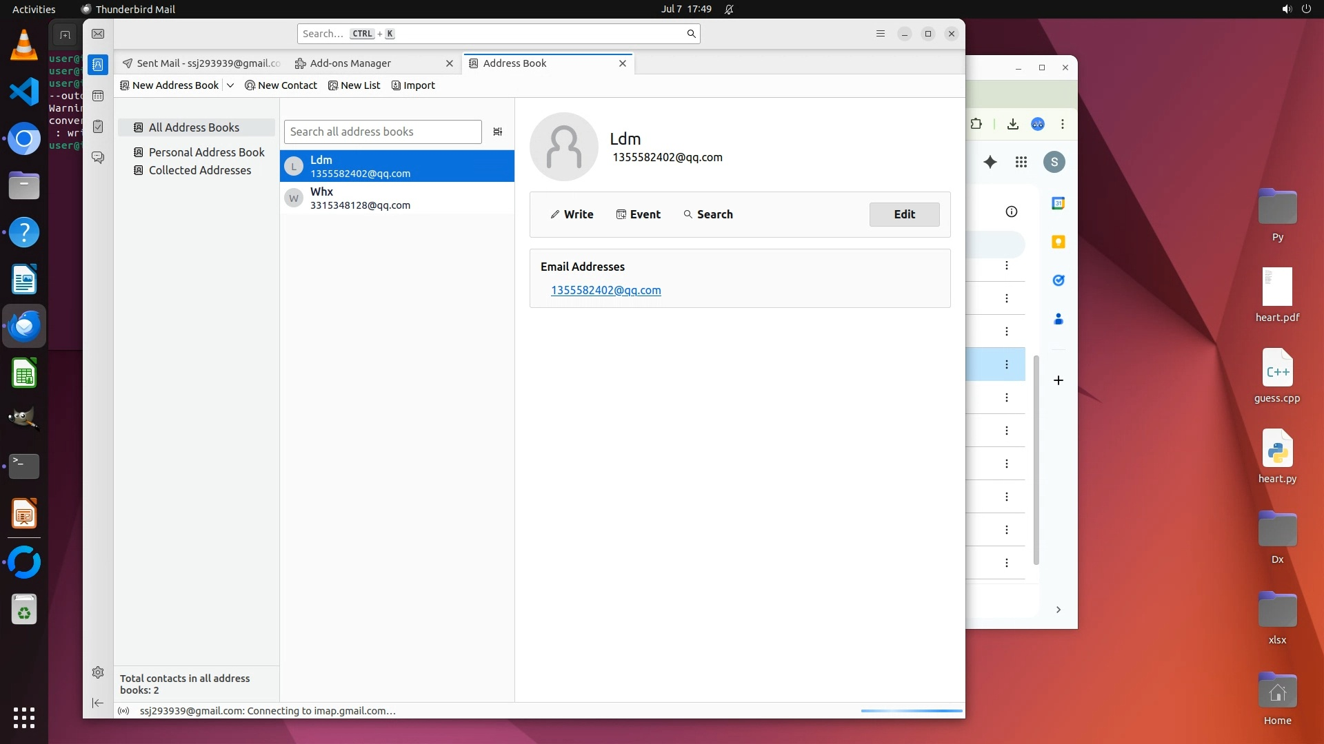Expand New Address Book dropdown arrow

coord(230,85)
